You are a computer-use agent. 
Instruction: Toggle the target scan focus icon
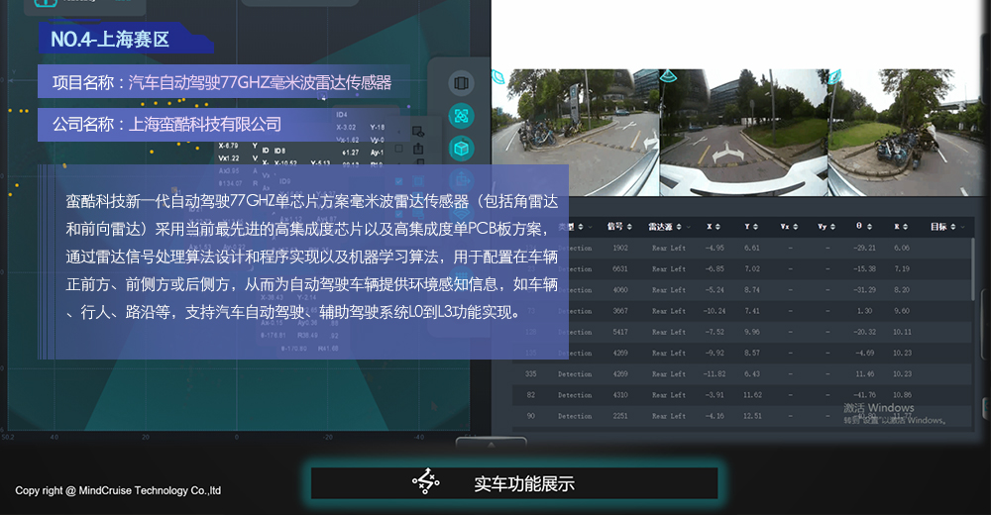click(x=462, y=116)
